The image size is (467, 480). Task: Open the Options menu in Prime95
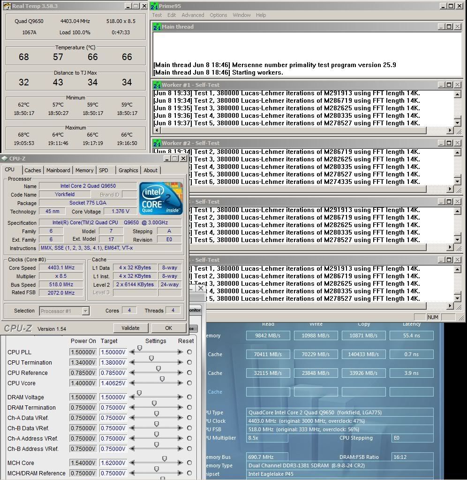pos(218,15)
